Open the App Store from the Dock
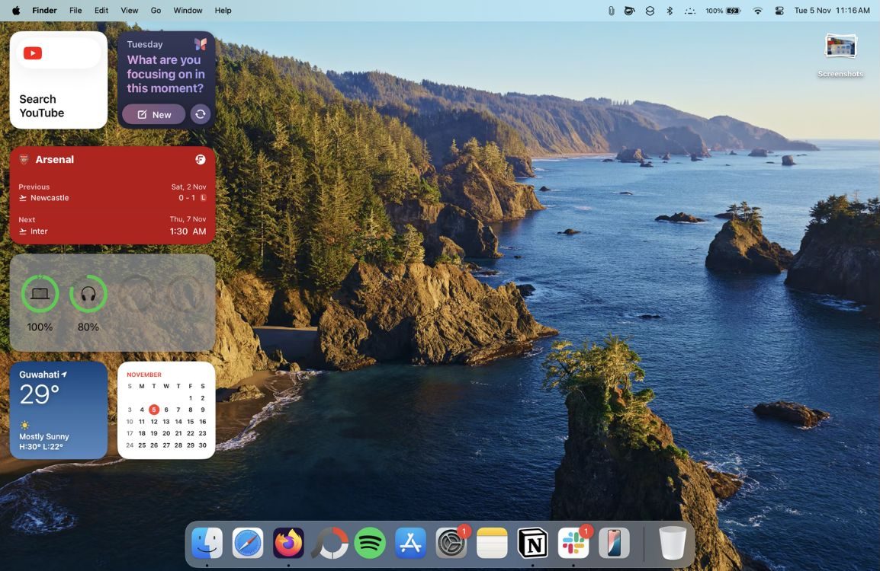The image size is (880, 571). pos(410,543)
